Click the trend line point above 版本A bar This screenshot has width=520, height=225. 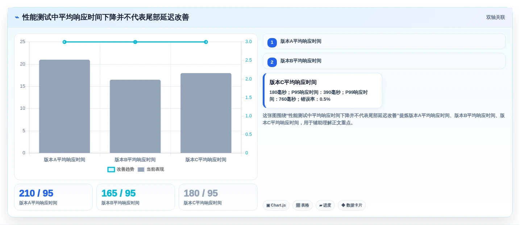coord(65,42)
